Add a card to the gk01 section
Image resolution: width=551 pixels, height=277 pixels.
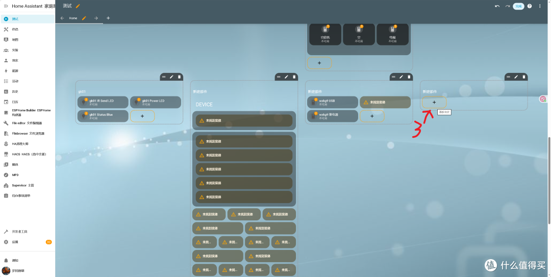point(142,116)
